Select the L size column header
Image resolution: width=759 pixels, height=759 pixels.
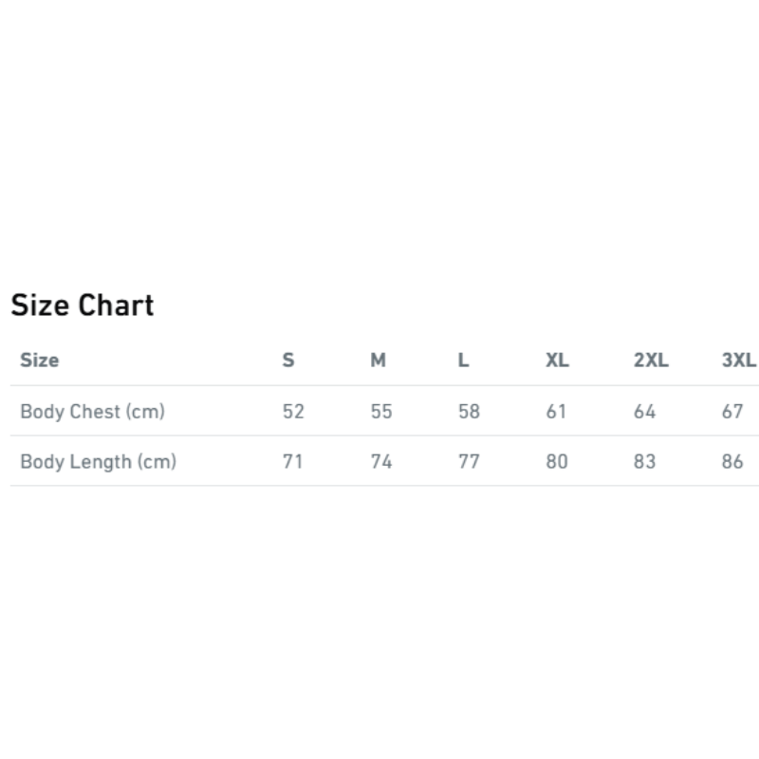pos(463,361)
